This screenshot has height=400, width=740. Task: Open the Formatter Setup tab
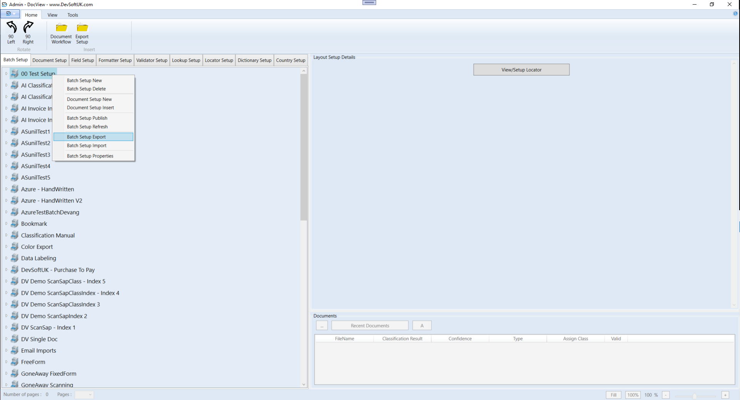(115, 60)
